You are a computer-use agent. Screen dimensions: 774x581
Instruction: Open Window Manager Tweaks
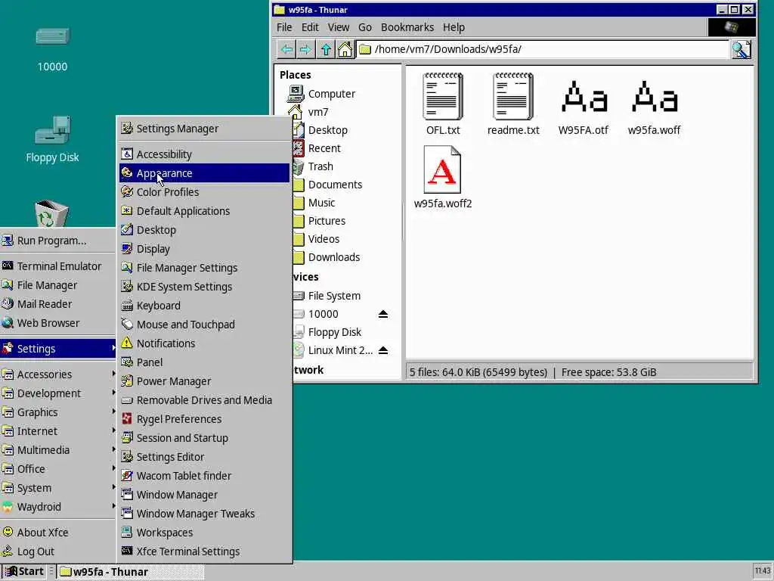pyautogui.click(x=204, y=514)
